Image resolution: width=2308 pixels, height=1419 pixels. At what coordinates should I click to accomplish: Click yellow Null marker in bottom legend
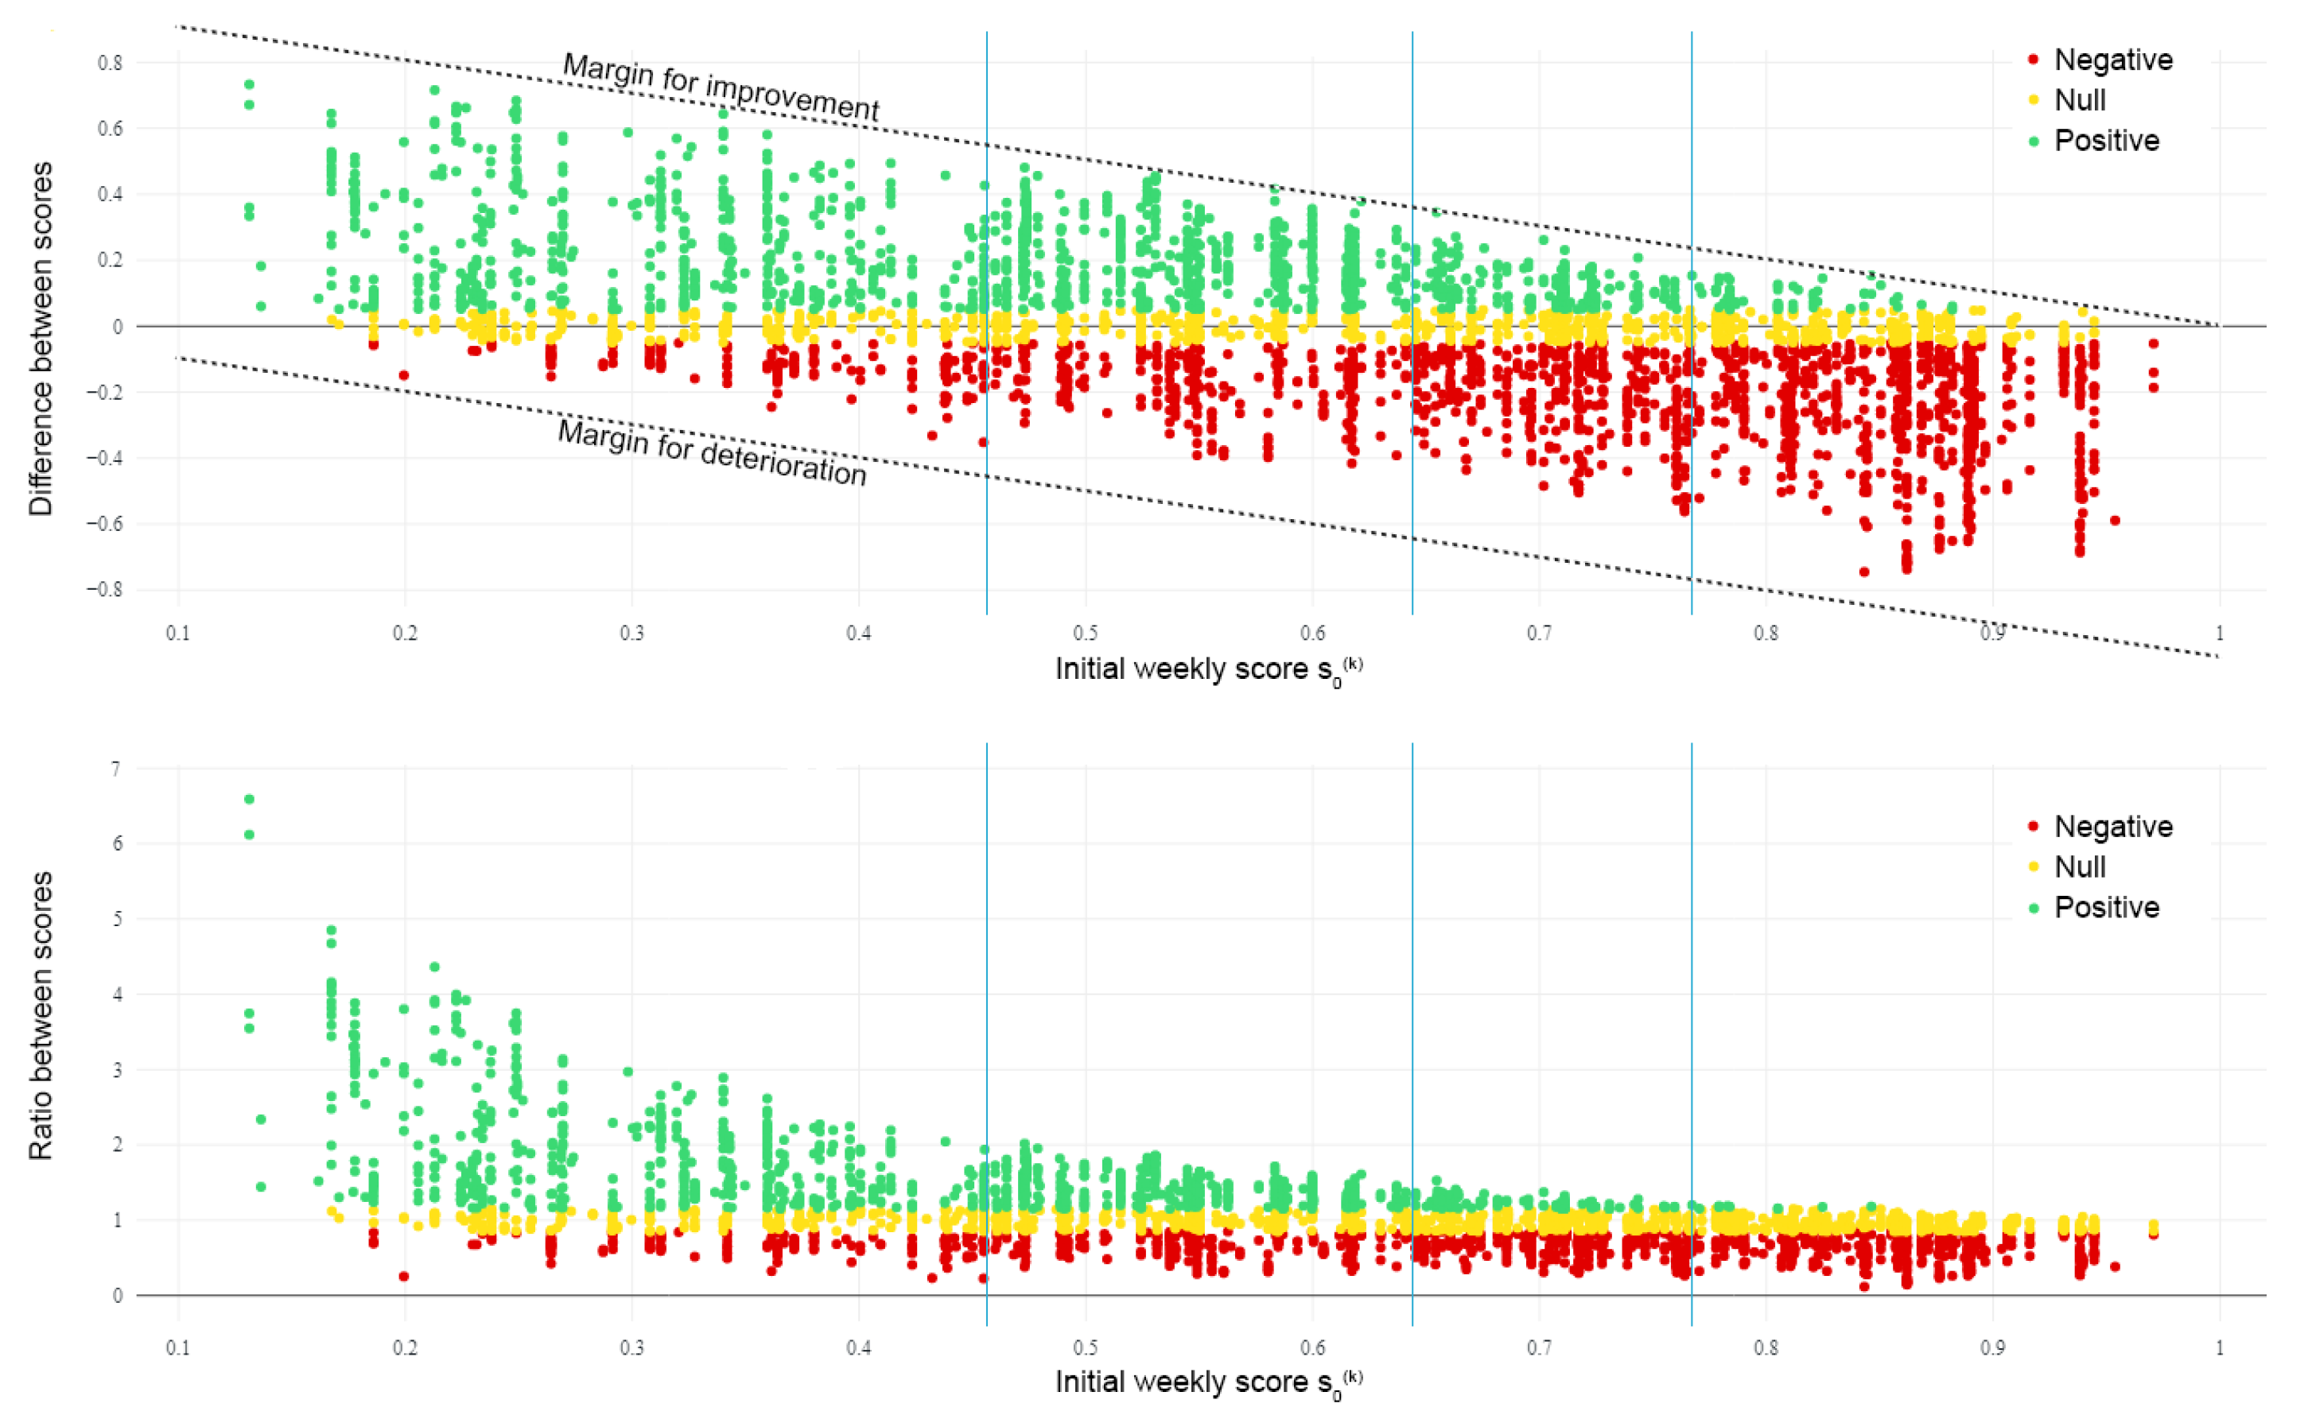pos(2034,867)
